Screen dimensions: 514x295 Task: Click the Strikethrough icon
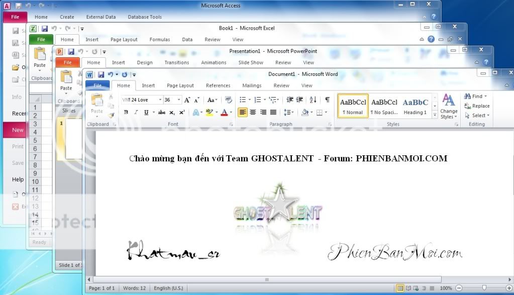[x=162, y=113]
